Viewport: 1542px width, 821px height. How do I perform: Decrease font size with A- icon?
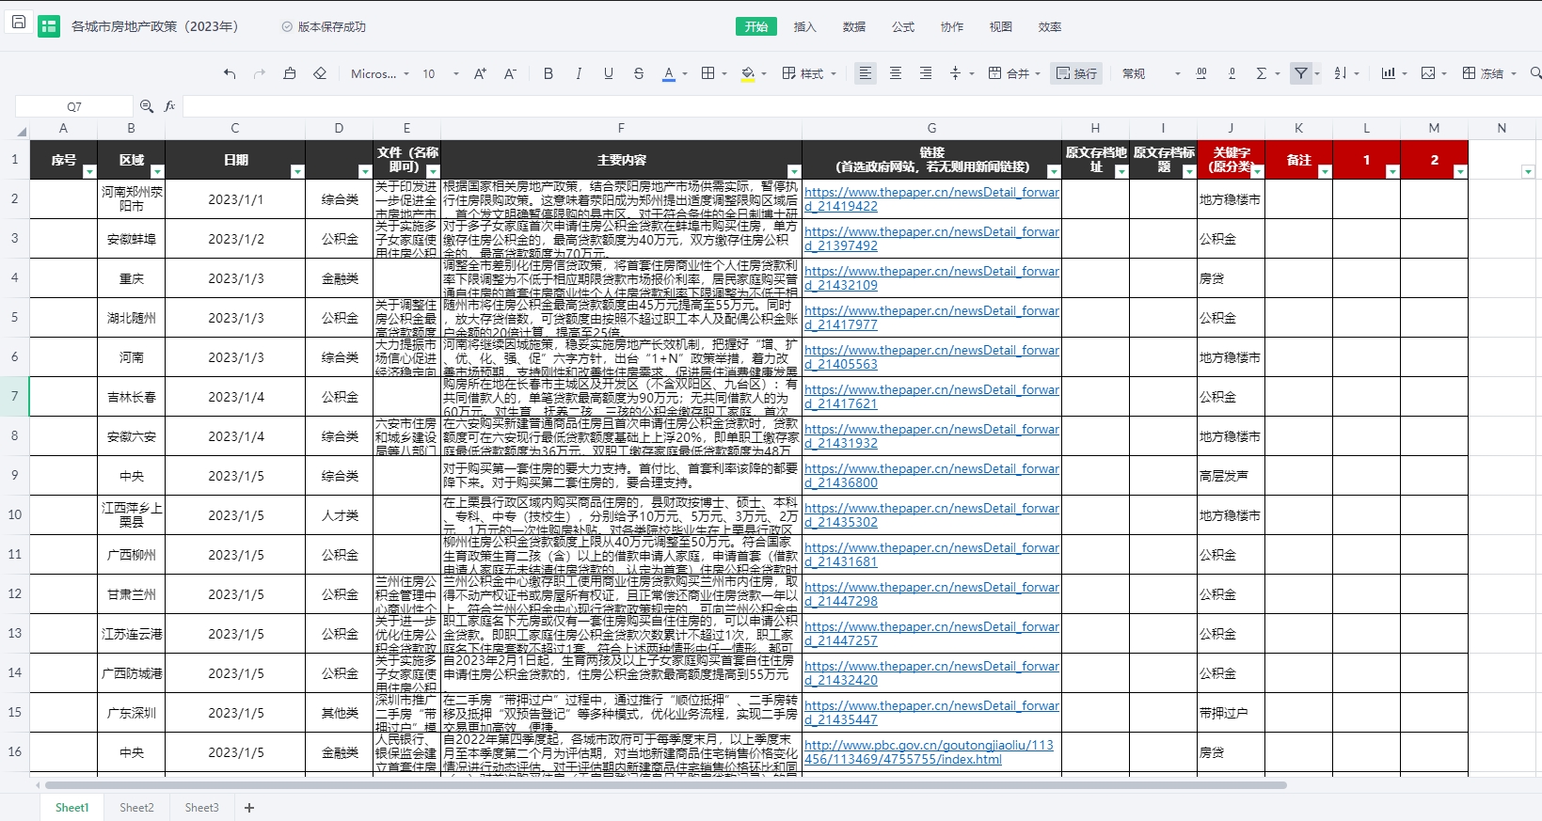[x=510, y=73]
